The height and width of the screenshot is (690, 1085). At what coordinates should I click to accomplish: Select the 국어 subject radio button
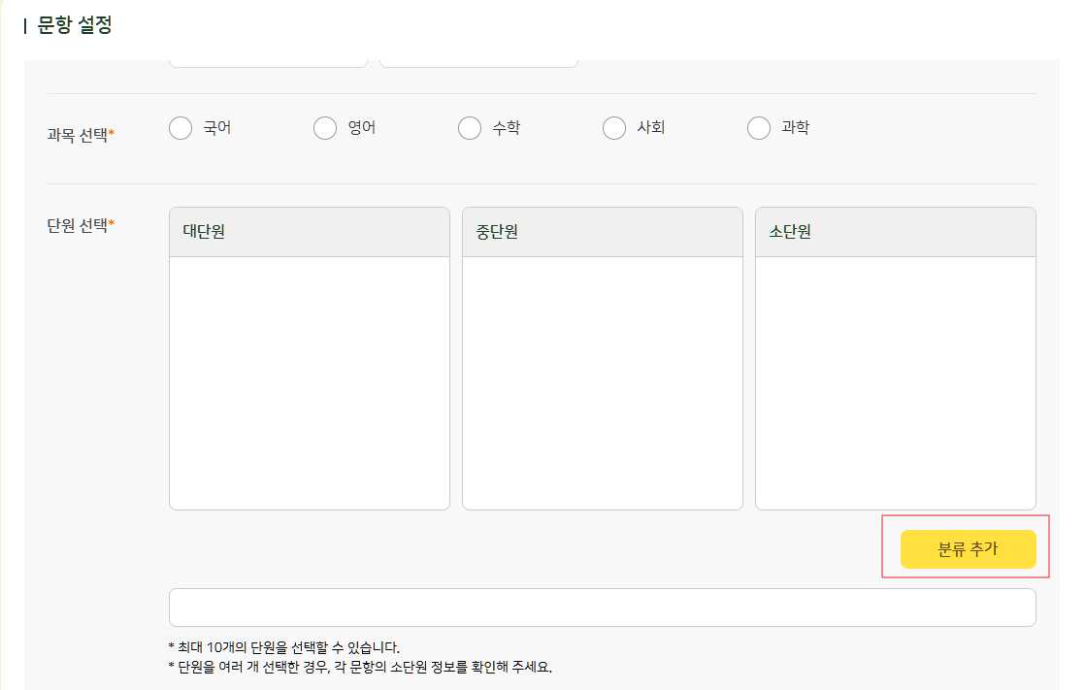[181, 128]
